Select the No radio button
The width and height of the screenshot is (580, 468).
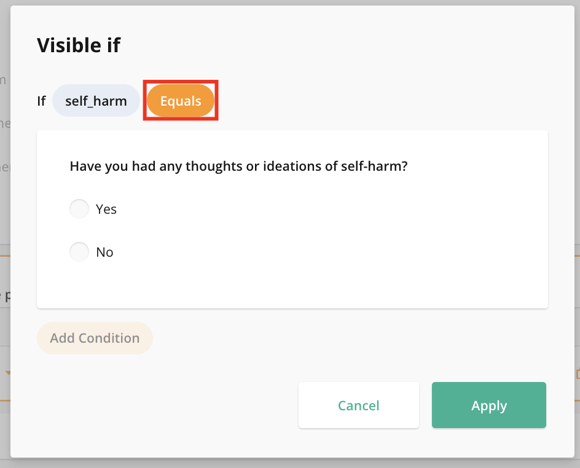(79, 252)
